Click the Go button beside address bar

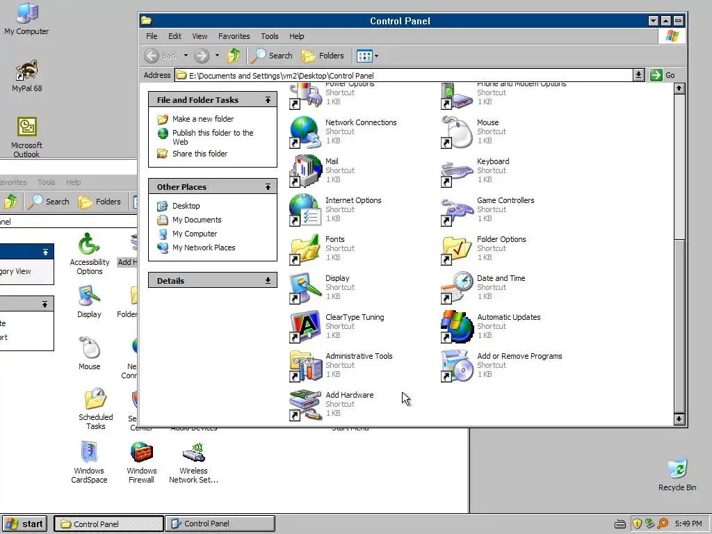(663, 75)
